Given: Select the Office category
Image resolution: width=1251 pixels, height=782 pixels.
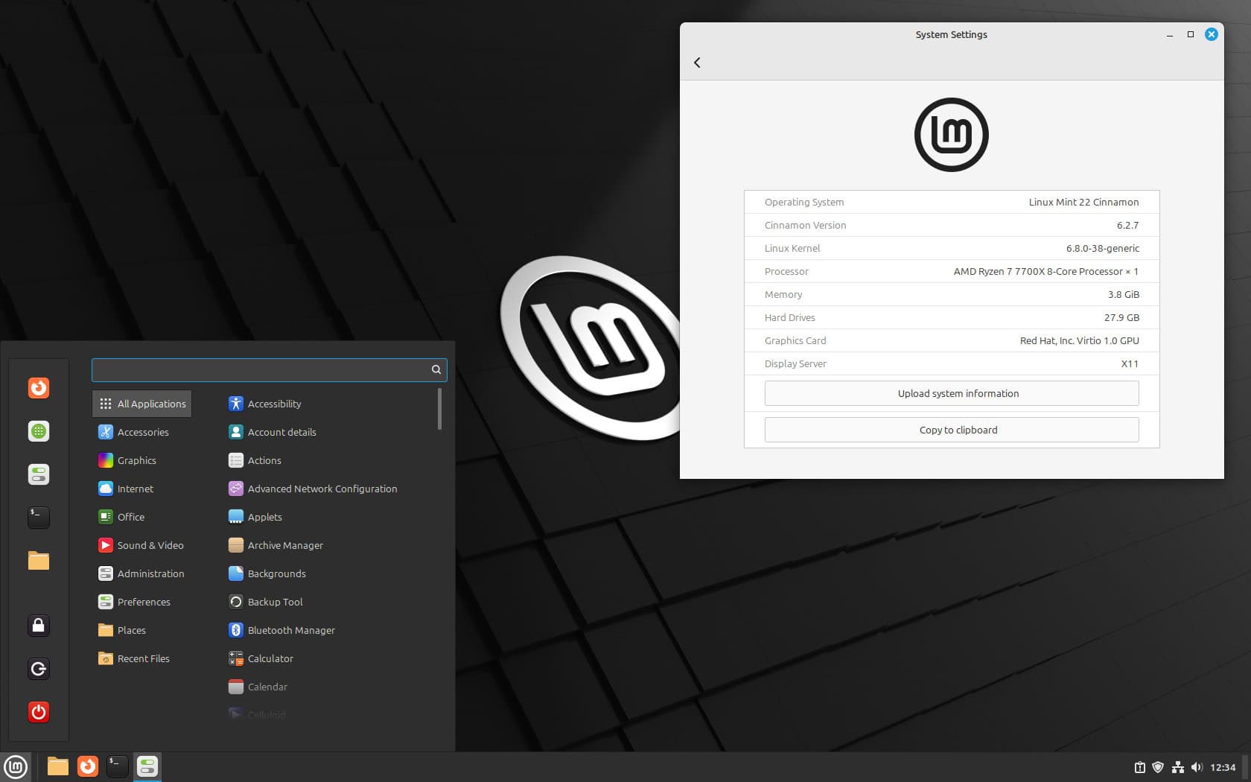Looking at the screenshot, I should [x=130, y=516].
